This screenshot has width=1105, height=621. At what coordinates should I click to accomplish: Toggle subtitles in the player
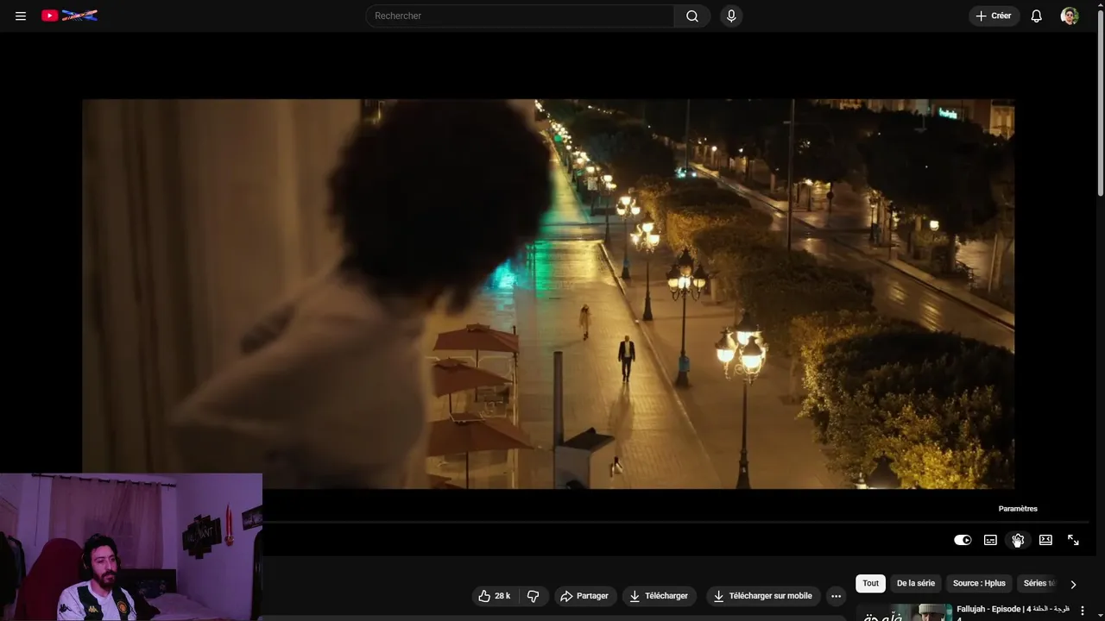tap(990, 540)
